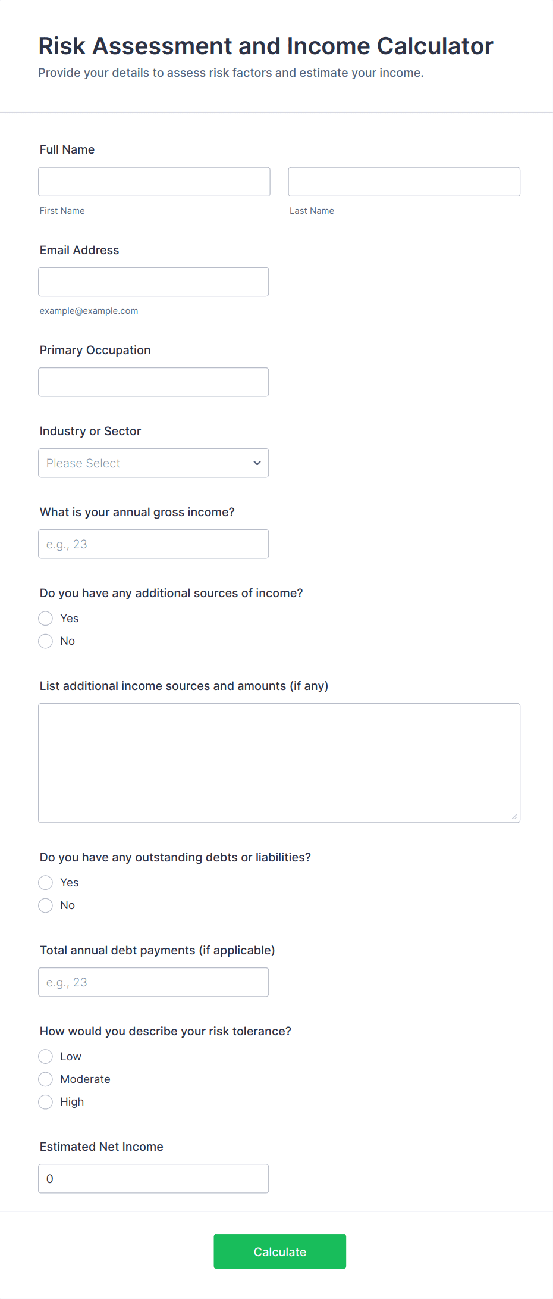Click the textarea resize handle icon
The width and height of the screenshot is (553, 1299).
pyautogui.click(x=514, y=816)
